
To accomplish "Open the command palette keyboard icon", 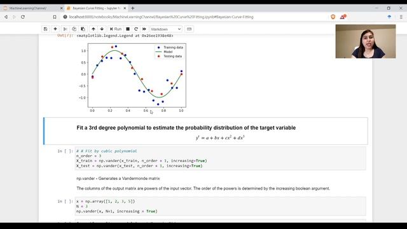I will click(190, 29).
